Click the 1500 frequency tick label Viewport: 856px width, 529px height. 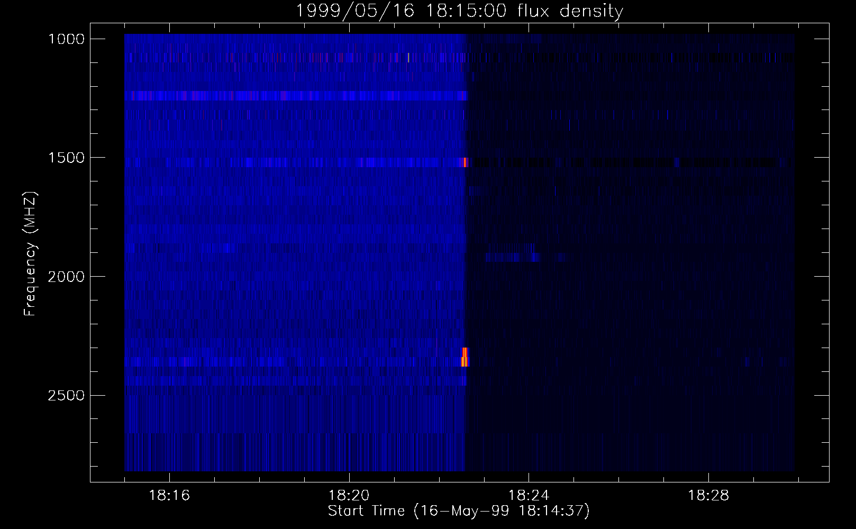tap(66, 157)
